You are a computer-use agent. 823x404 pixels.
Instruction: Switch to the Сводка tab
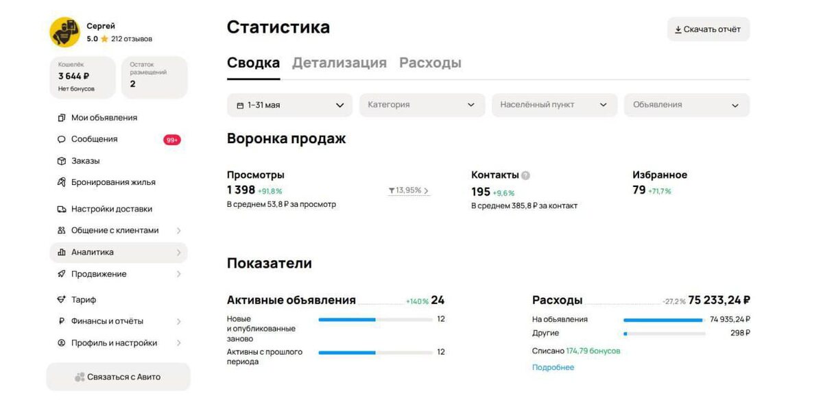253,63
